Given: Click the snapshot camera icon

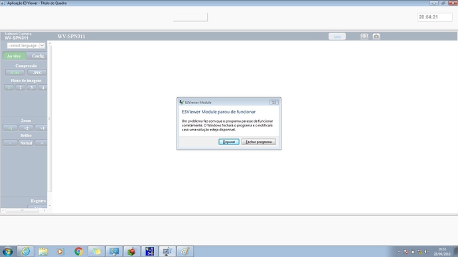Looking at the screenshot, I should coord(376,36).
